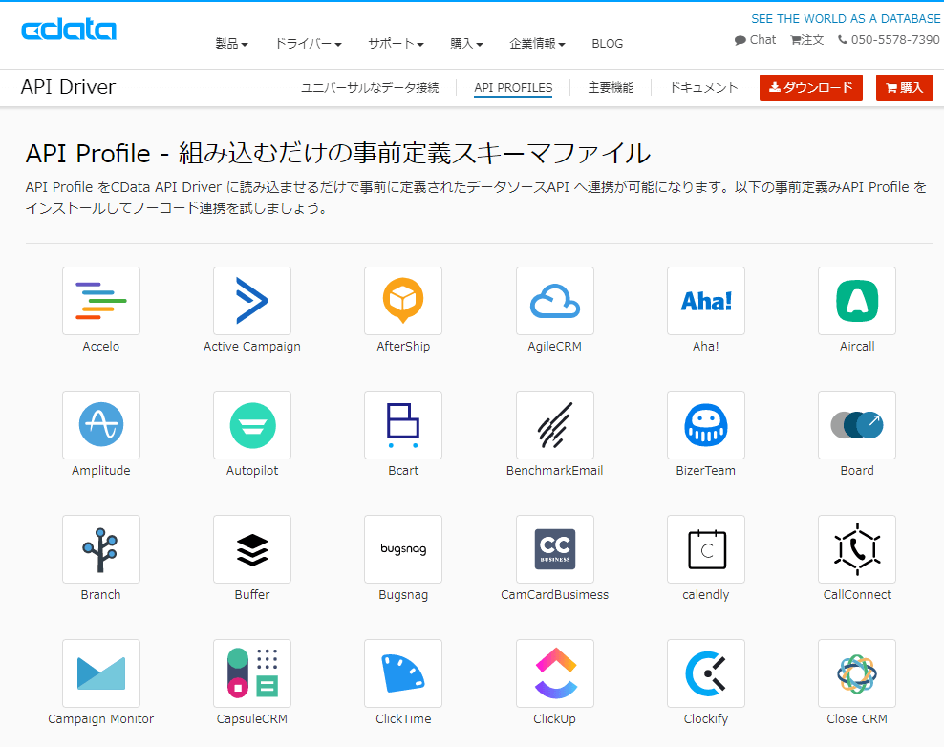This screenshot has height=747, width=944.
Task: Click the Active Campaign text label
Action: 252,347
